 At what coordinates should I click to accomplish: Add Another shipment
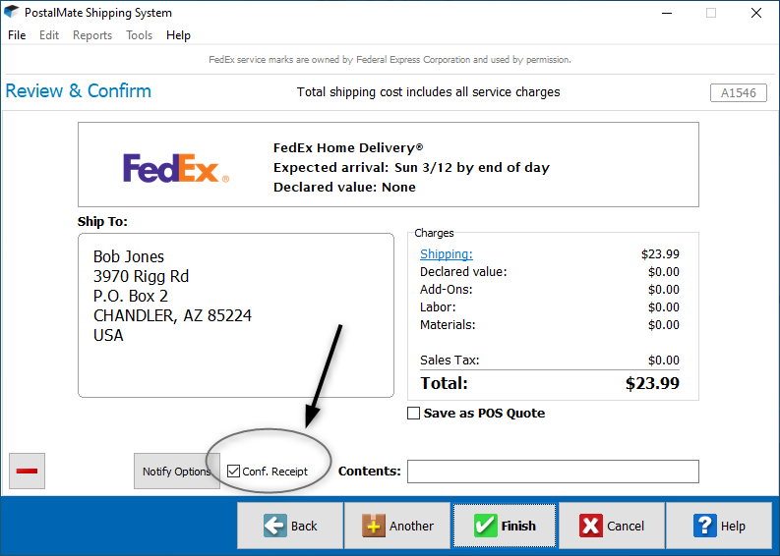[x=397, y=526]
